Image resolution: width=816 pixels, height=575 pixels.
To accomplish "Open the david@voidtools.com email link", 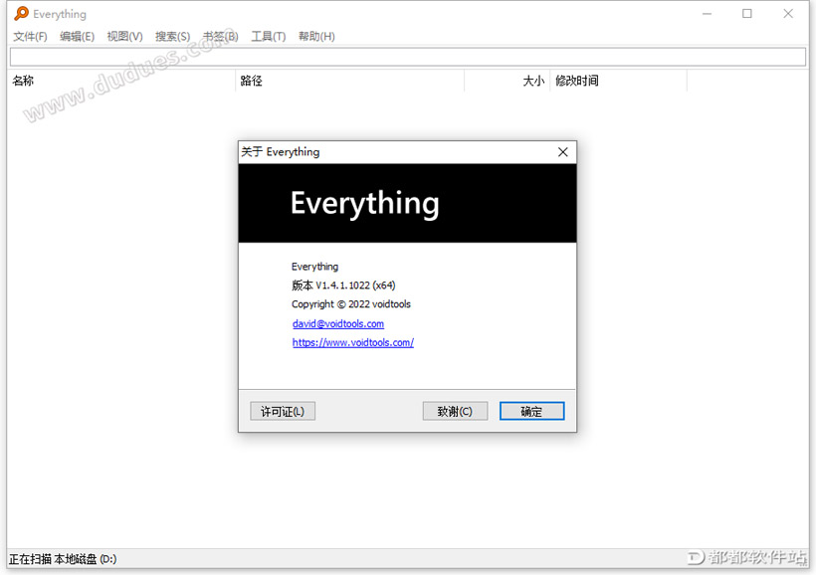I will [x=338, y=323].
